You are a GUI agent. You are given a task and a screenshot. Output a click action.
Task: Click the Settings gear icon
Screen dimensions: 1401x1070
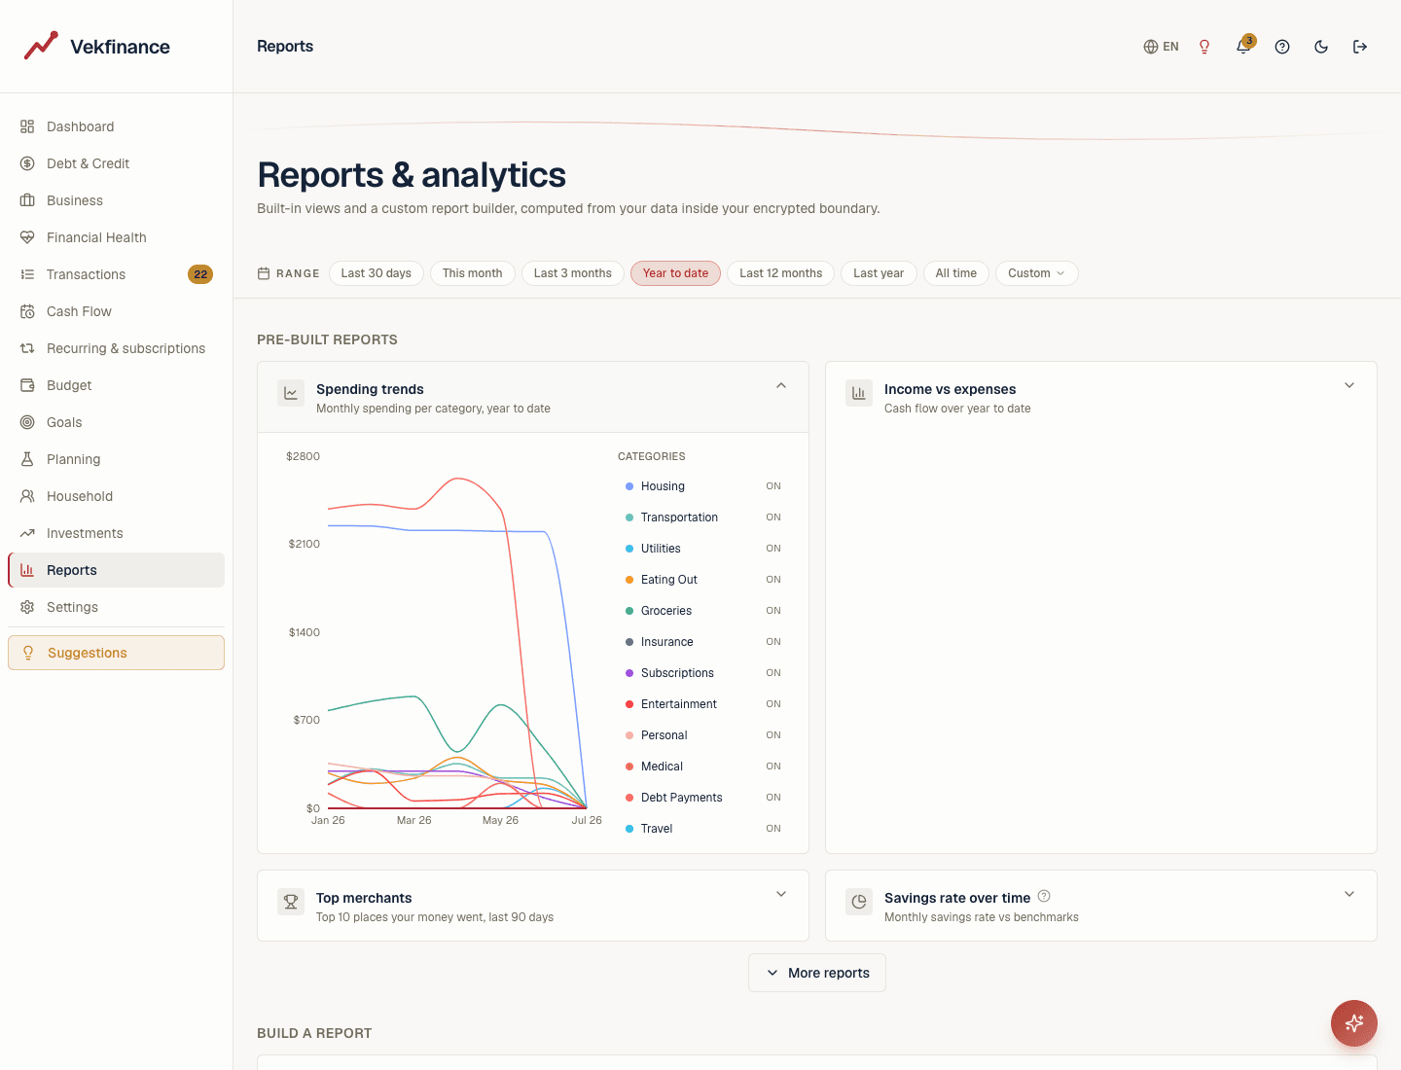pos(27,607)
